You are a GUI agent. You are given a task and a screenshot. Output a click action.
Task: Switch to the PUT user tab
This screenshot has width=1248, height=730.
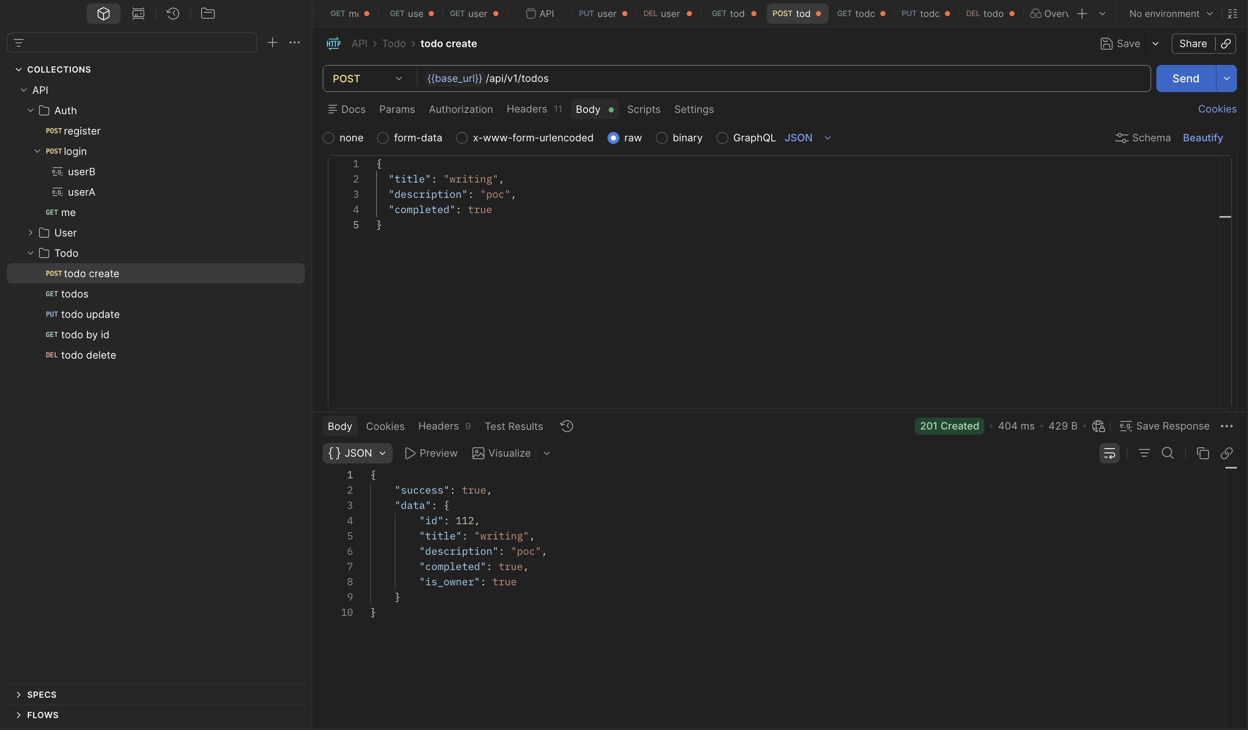pyautogui.click(x=603, y=14)
